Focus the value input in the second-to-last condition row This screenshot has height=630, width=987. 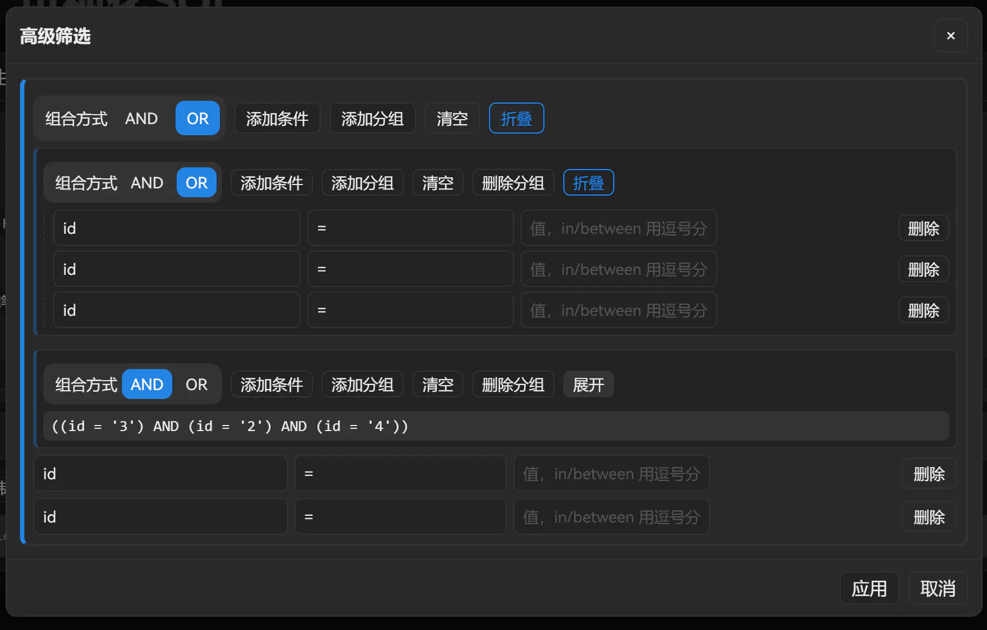point(611,473)
